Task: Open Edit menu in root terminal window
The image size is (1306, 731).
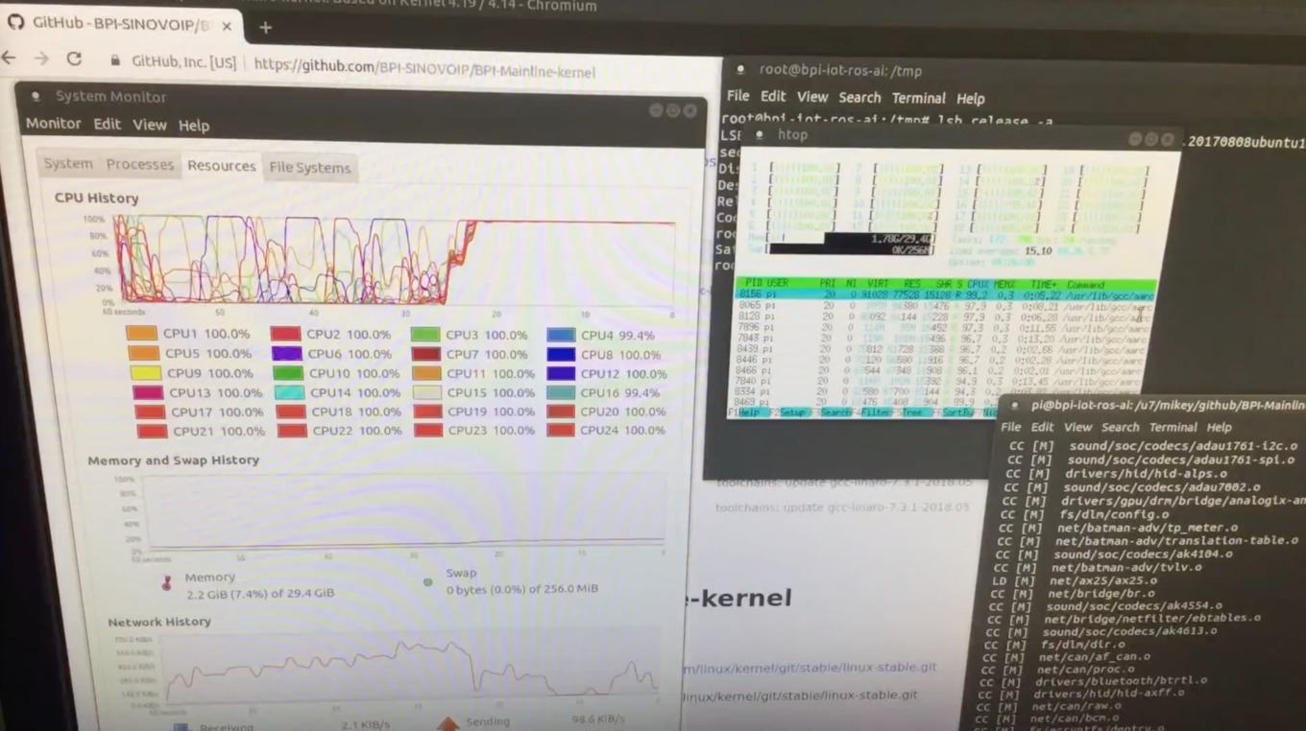Action: pyautogui.click(x=773, y=96)
